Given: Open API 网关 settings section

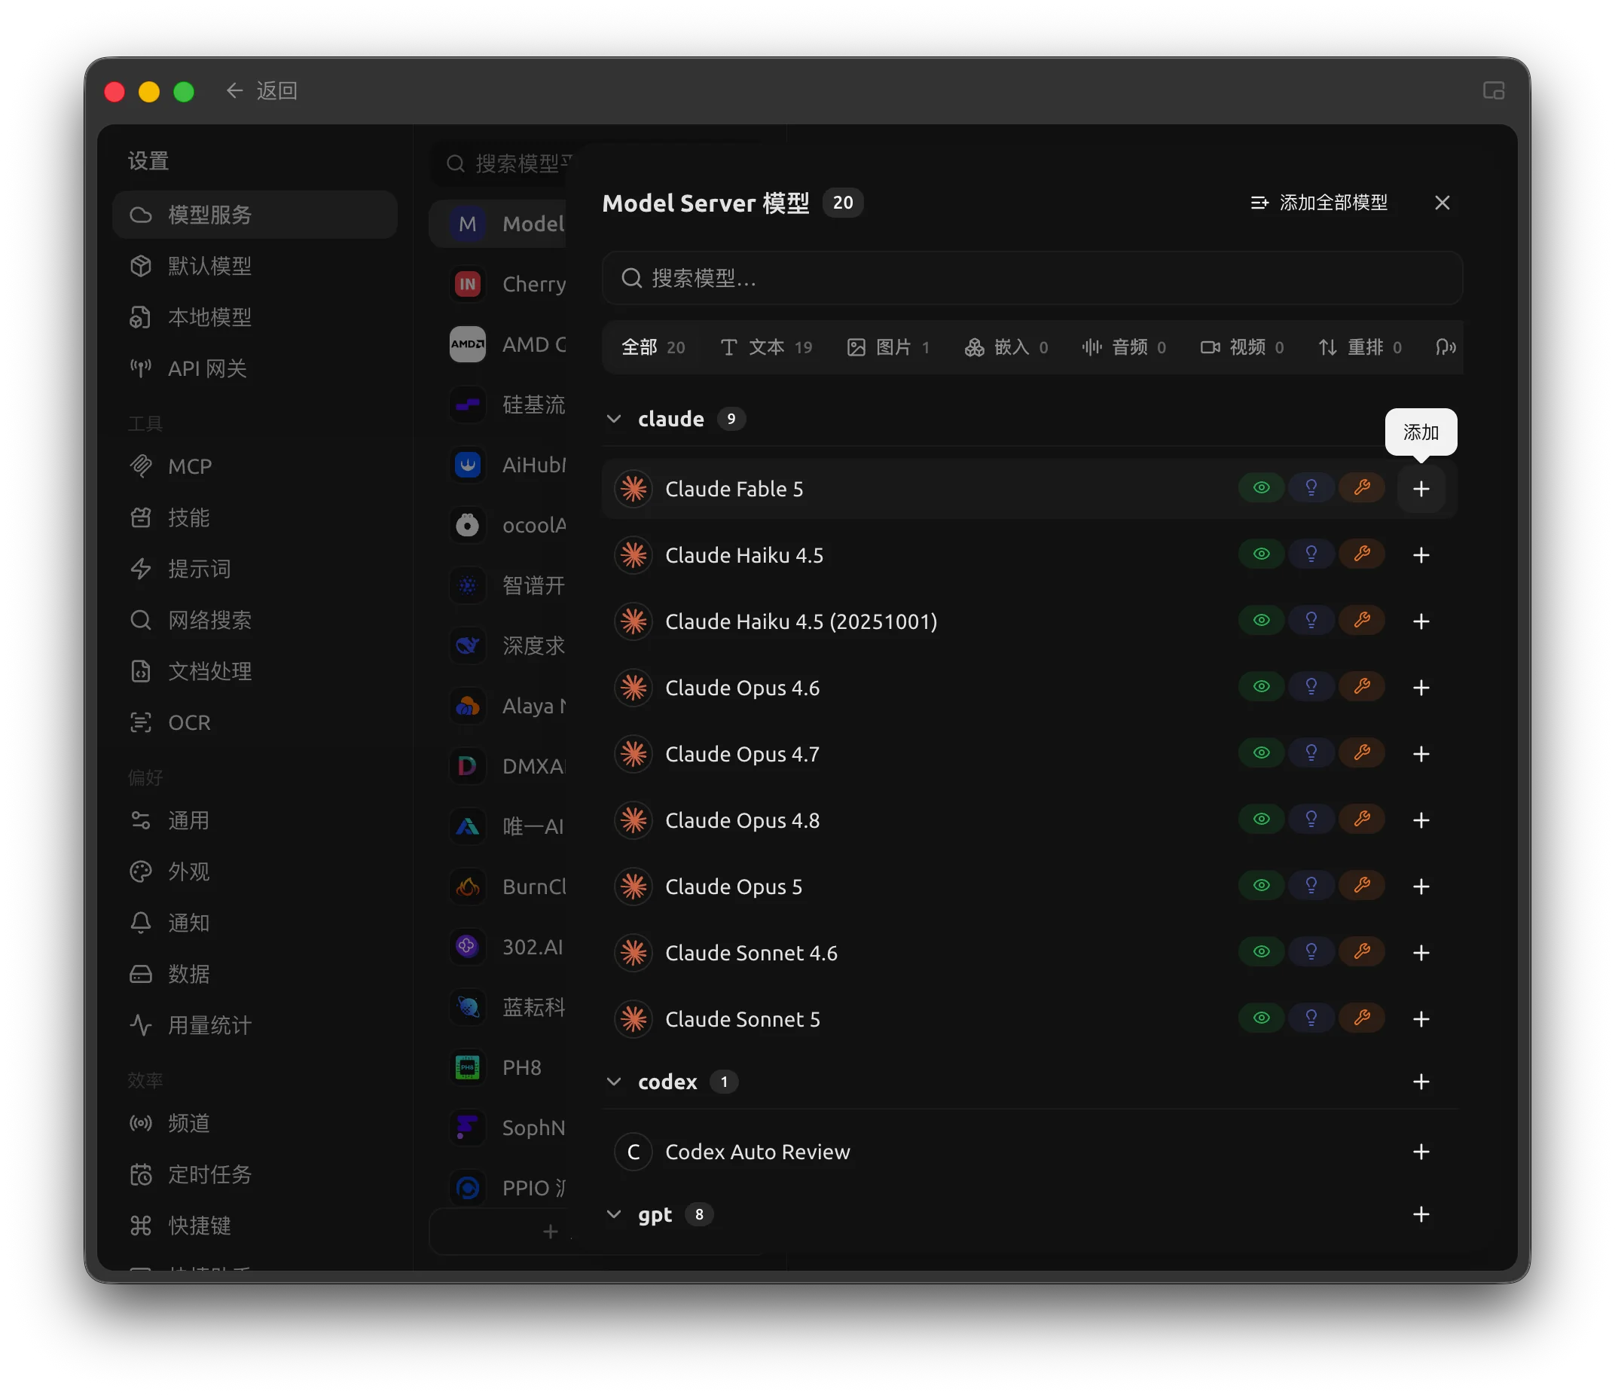Looking at the screenshot, I should point(255,368).
